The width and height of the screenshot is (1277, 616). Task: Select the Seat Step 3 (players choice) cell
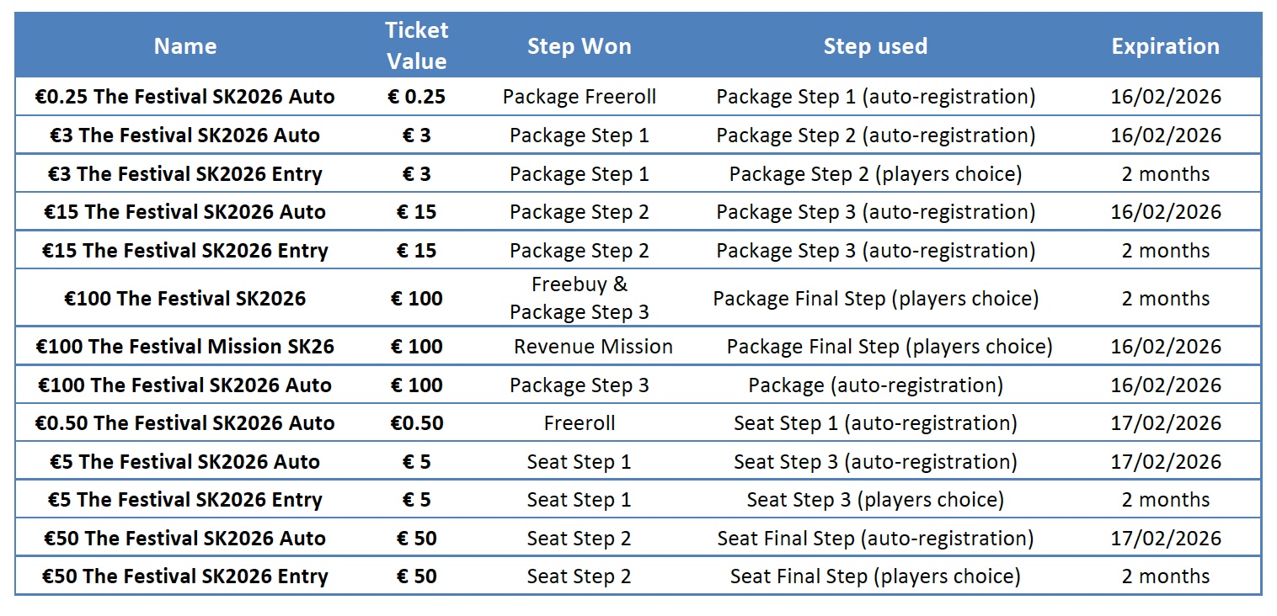(x=875, y=500)
